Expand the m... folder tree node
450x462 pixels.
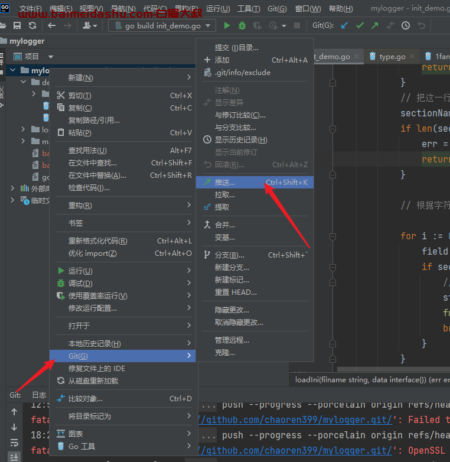point(23,141)
